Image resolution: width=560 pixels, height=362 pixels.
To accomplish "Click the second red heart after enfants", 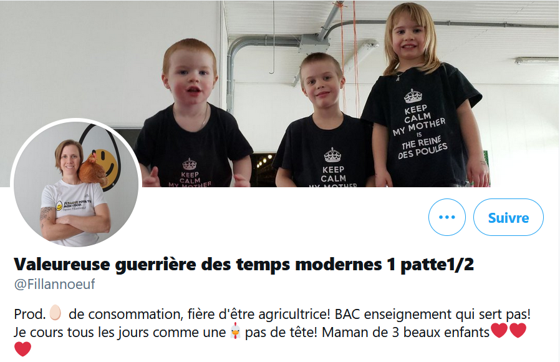I will [x=518, y=330].
